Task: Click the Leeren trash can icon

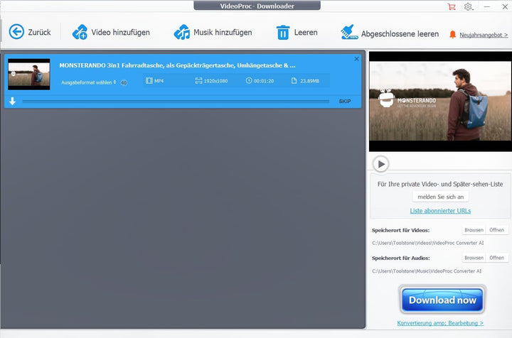Action: (283, 32)
